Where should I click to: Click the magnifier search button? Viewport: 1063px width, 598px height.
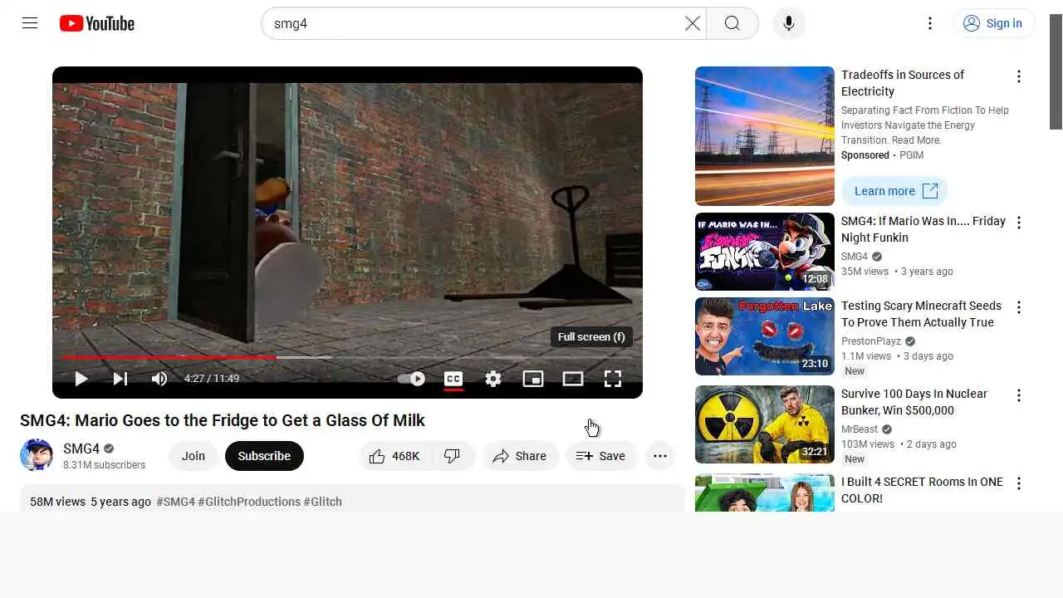click(732, 23)
